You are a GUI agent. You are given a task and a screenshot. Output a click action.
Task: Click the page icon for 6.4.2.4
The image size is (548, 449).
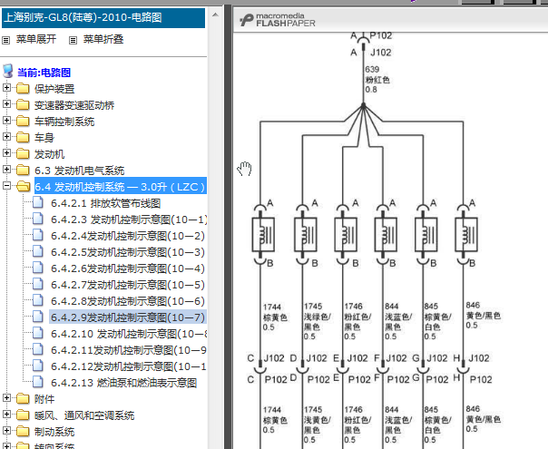click(x=38, y=235)
